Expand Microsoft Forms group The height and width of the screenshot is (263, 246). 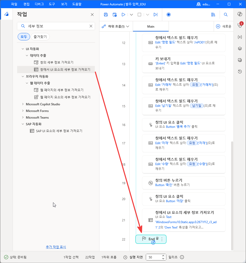click(x=23, y=111)
